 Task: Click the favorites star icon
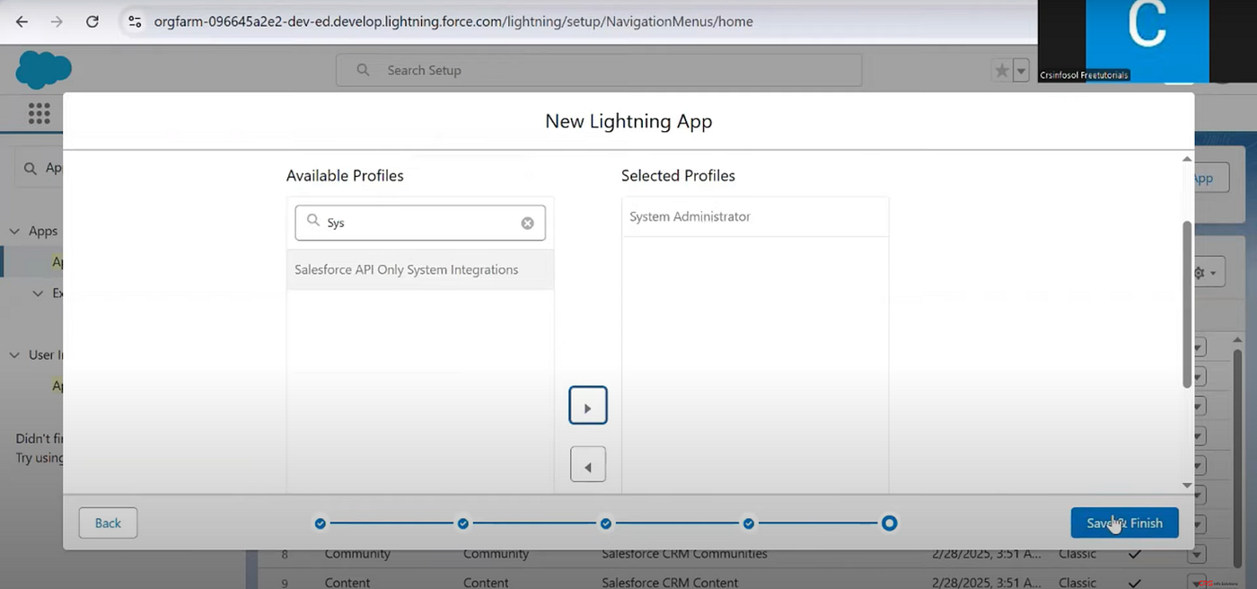[x=1001, y=70]
